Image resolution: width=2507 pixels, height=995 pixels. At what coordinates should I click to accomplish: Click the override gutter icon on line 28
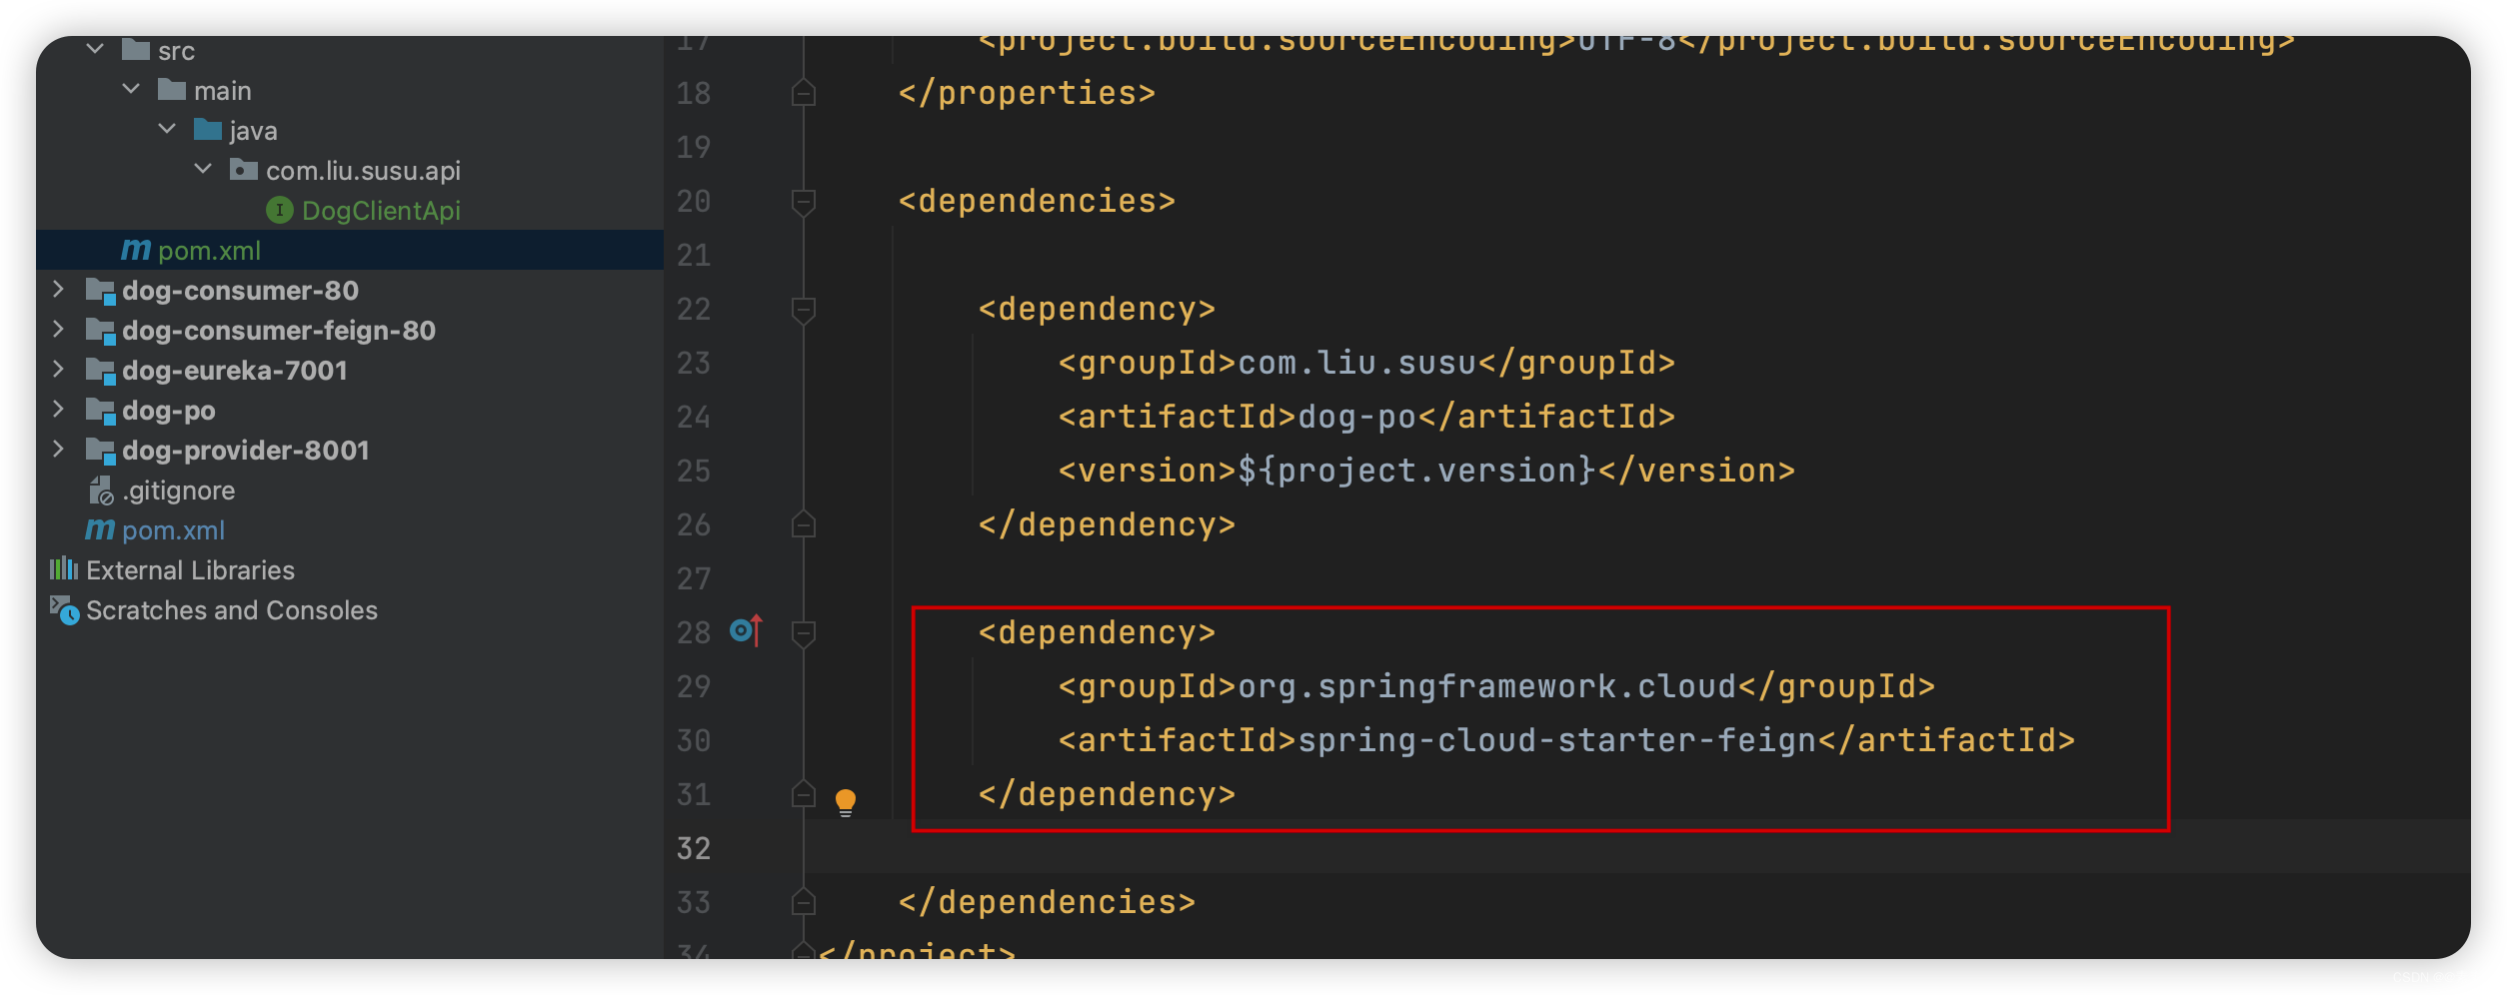pyautogui.click(x=746, y=631)
